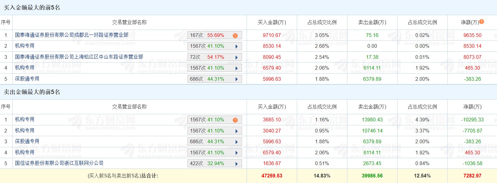Screen dimensions: 497x183
Task: Click orange help icon beside 成都北一环路 167次
Action: pyautogui.click(x=235, y=35)
